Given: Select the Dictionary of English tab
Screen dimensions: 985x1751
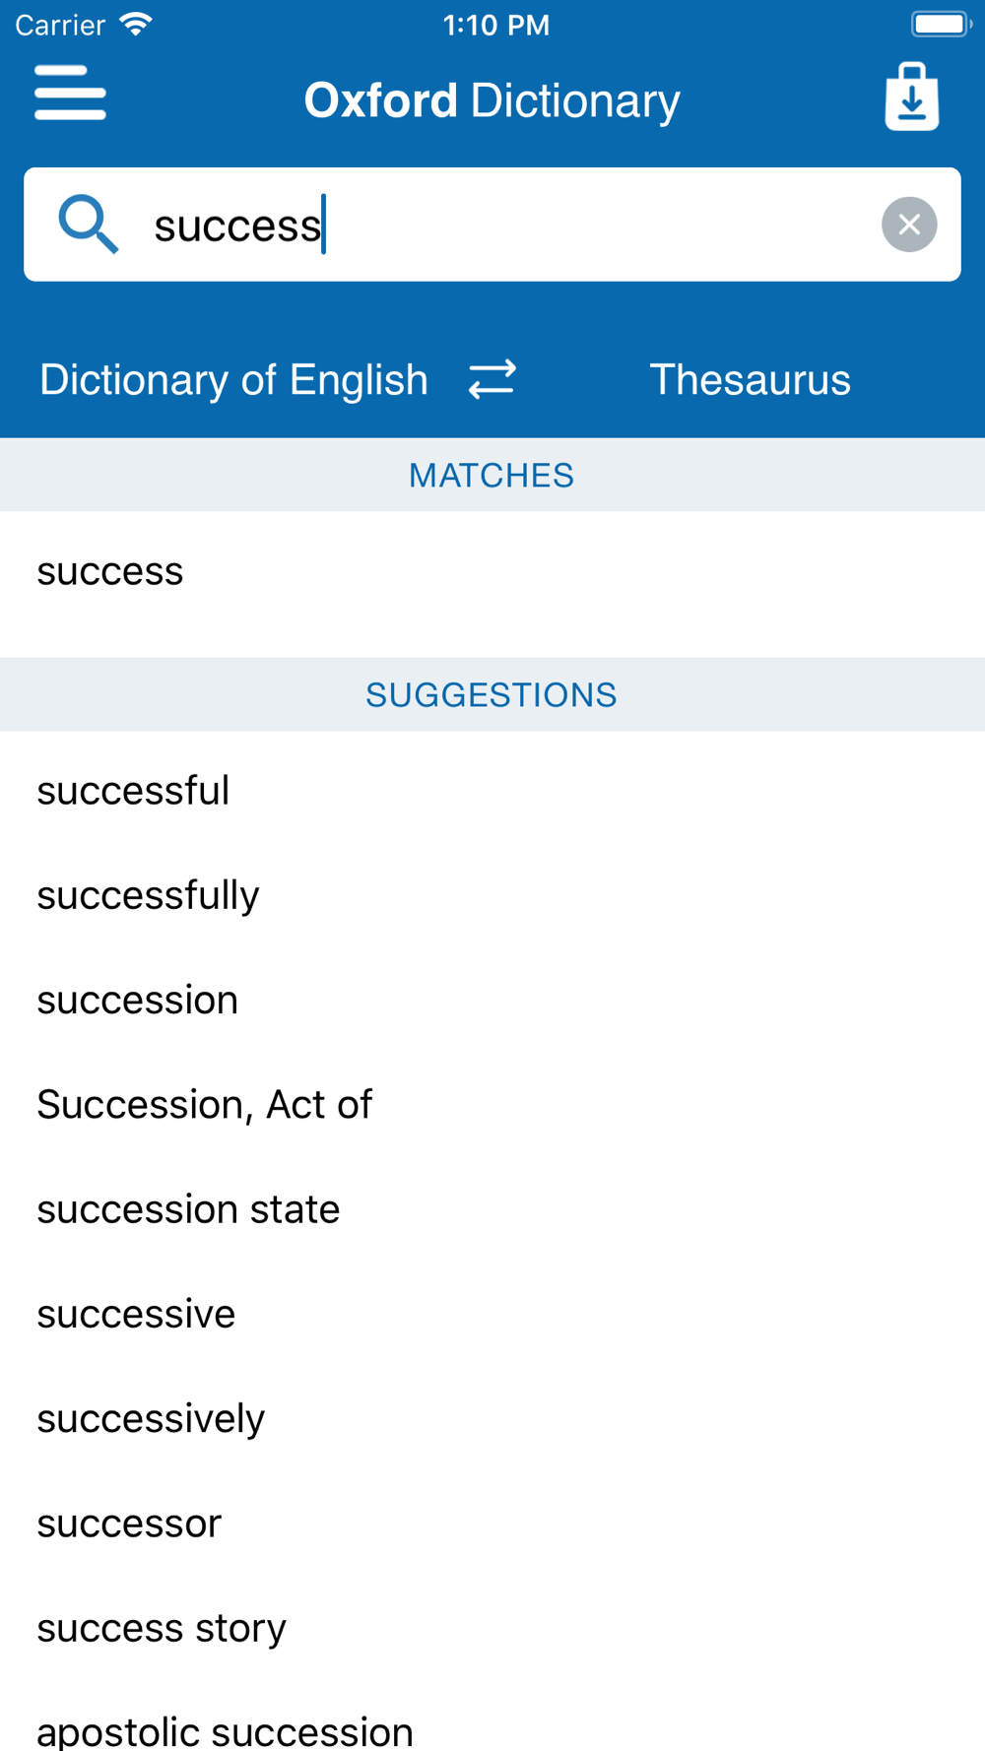Looking at the screenshot, I should click(x=233, y=380).
